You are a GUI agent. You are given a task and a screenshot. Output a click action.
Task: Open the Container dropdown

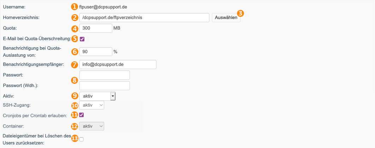[x=92, y=126]
